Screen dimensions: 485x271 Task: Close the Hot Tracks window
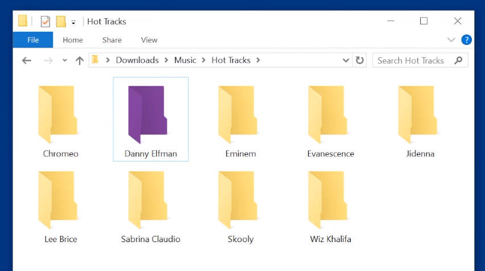point(458,21)
